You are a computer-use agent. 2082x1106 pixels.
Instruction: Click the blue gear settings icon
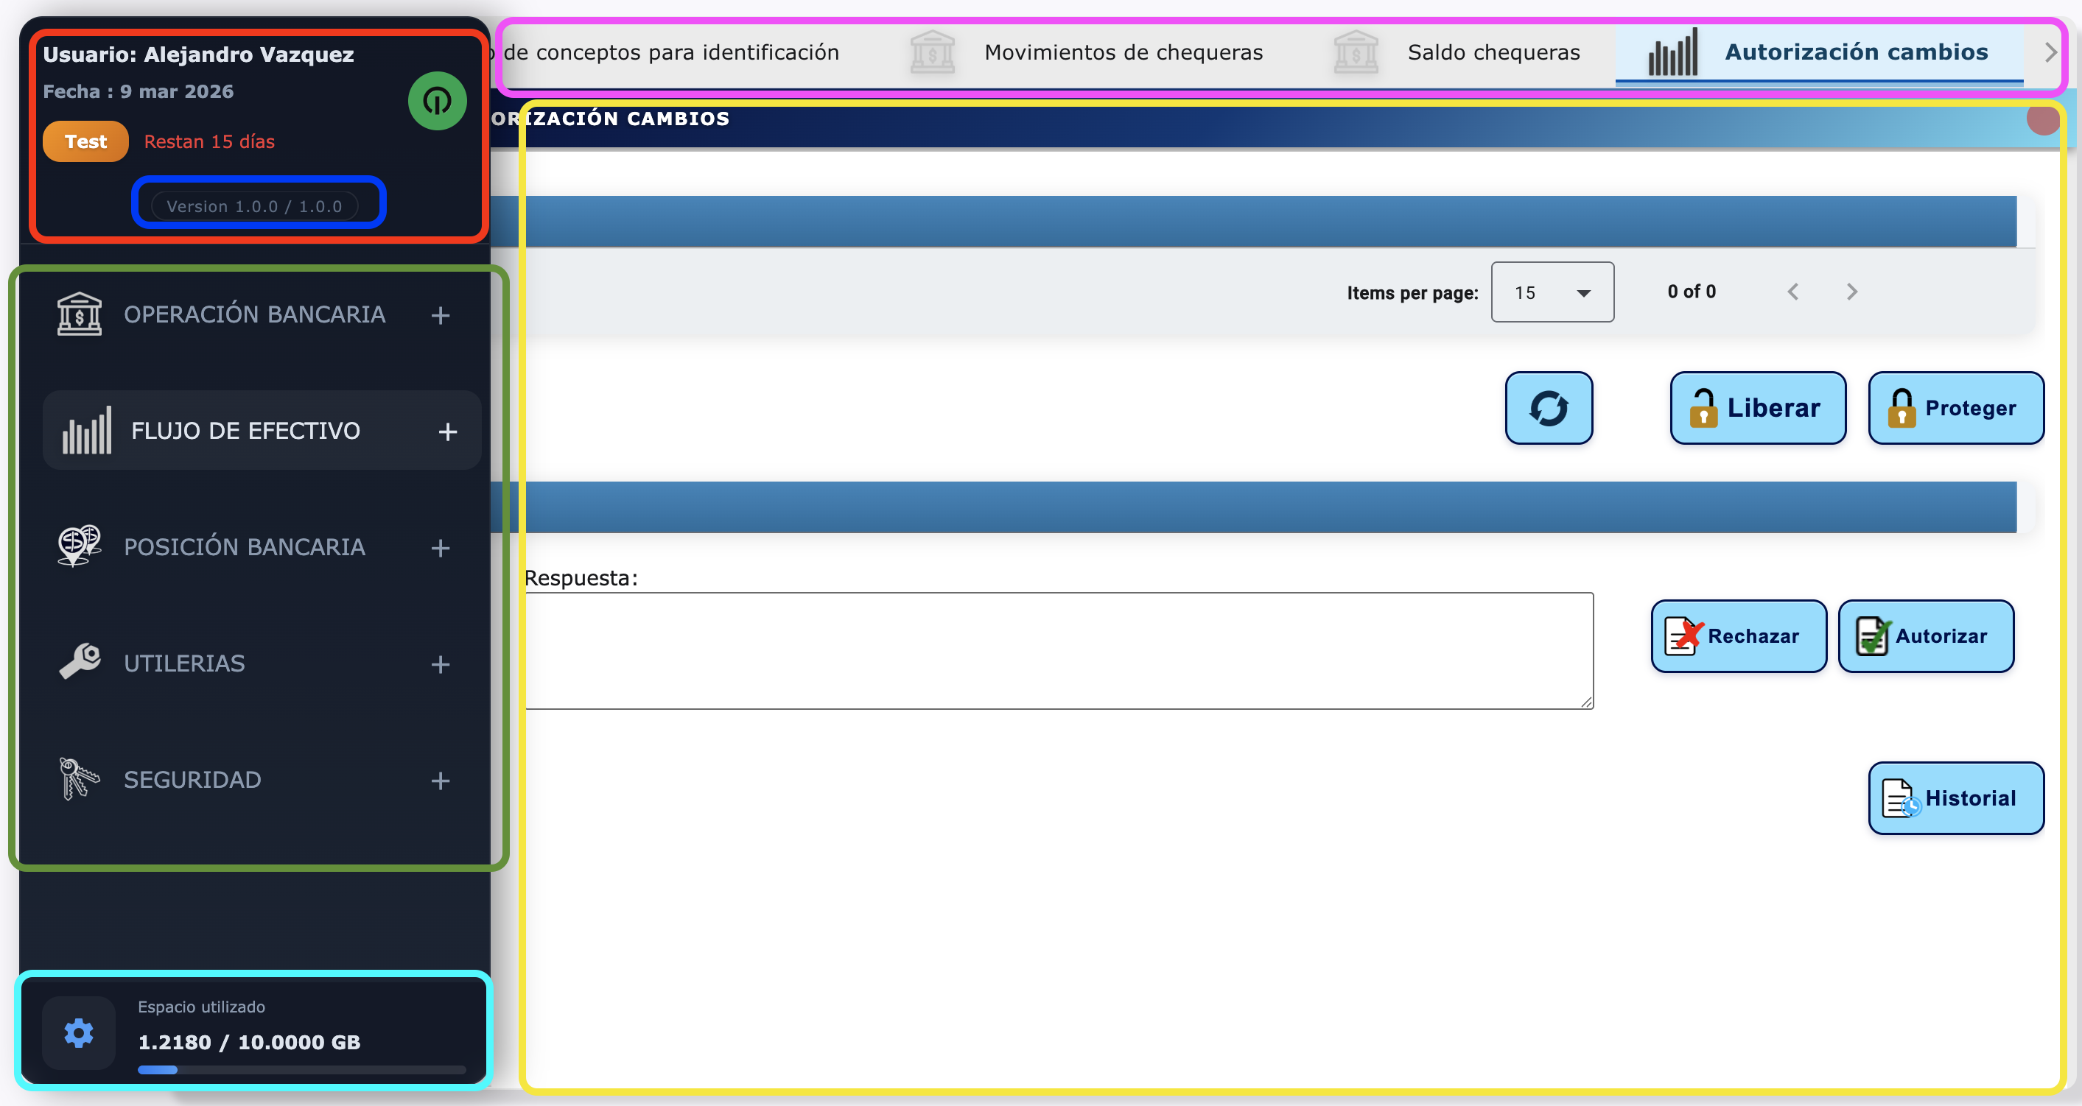pyautogui.click(x=78, y=1032)
